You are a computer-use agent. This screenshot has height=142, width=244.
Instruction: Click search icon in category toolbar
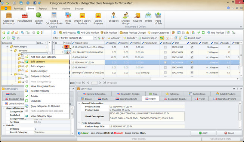pos(22,33)
